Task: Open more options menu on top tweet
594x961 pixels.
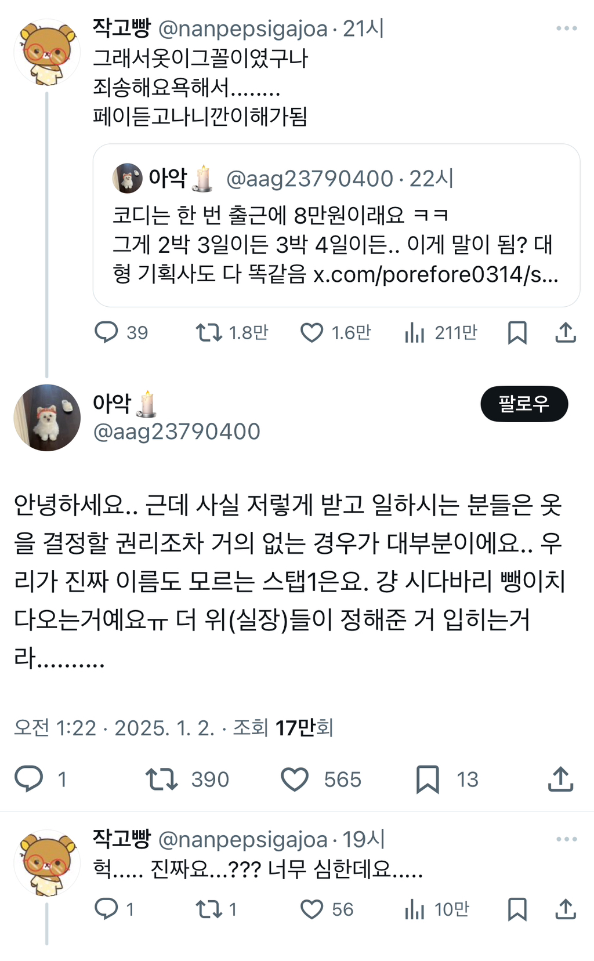Action: click(566, 28)
